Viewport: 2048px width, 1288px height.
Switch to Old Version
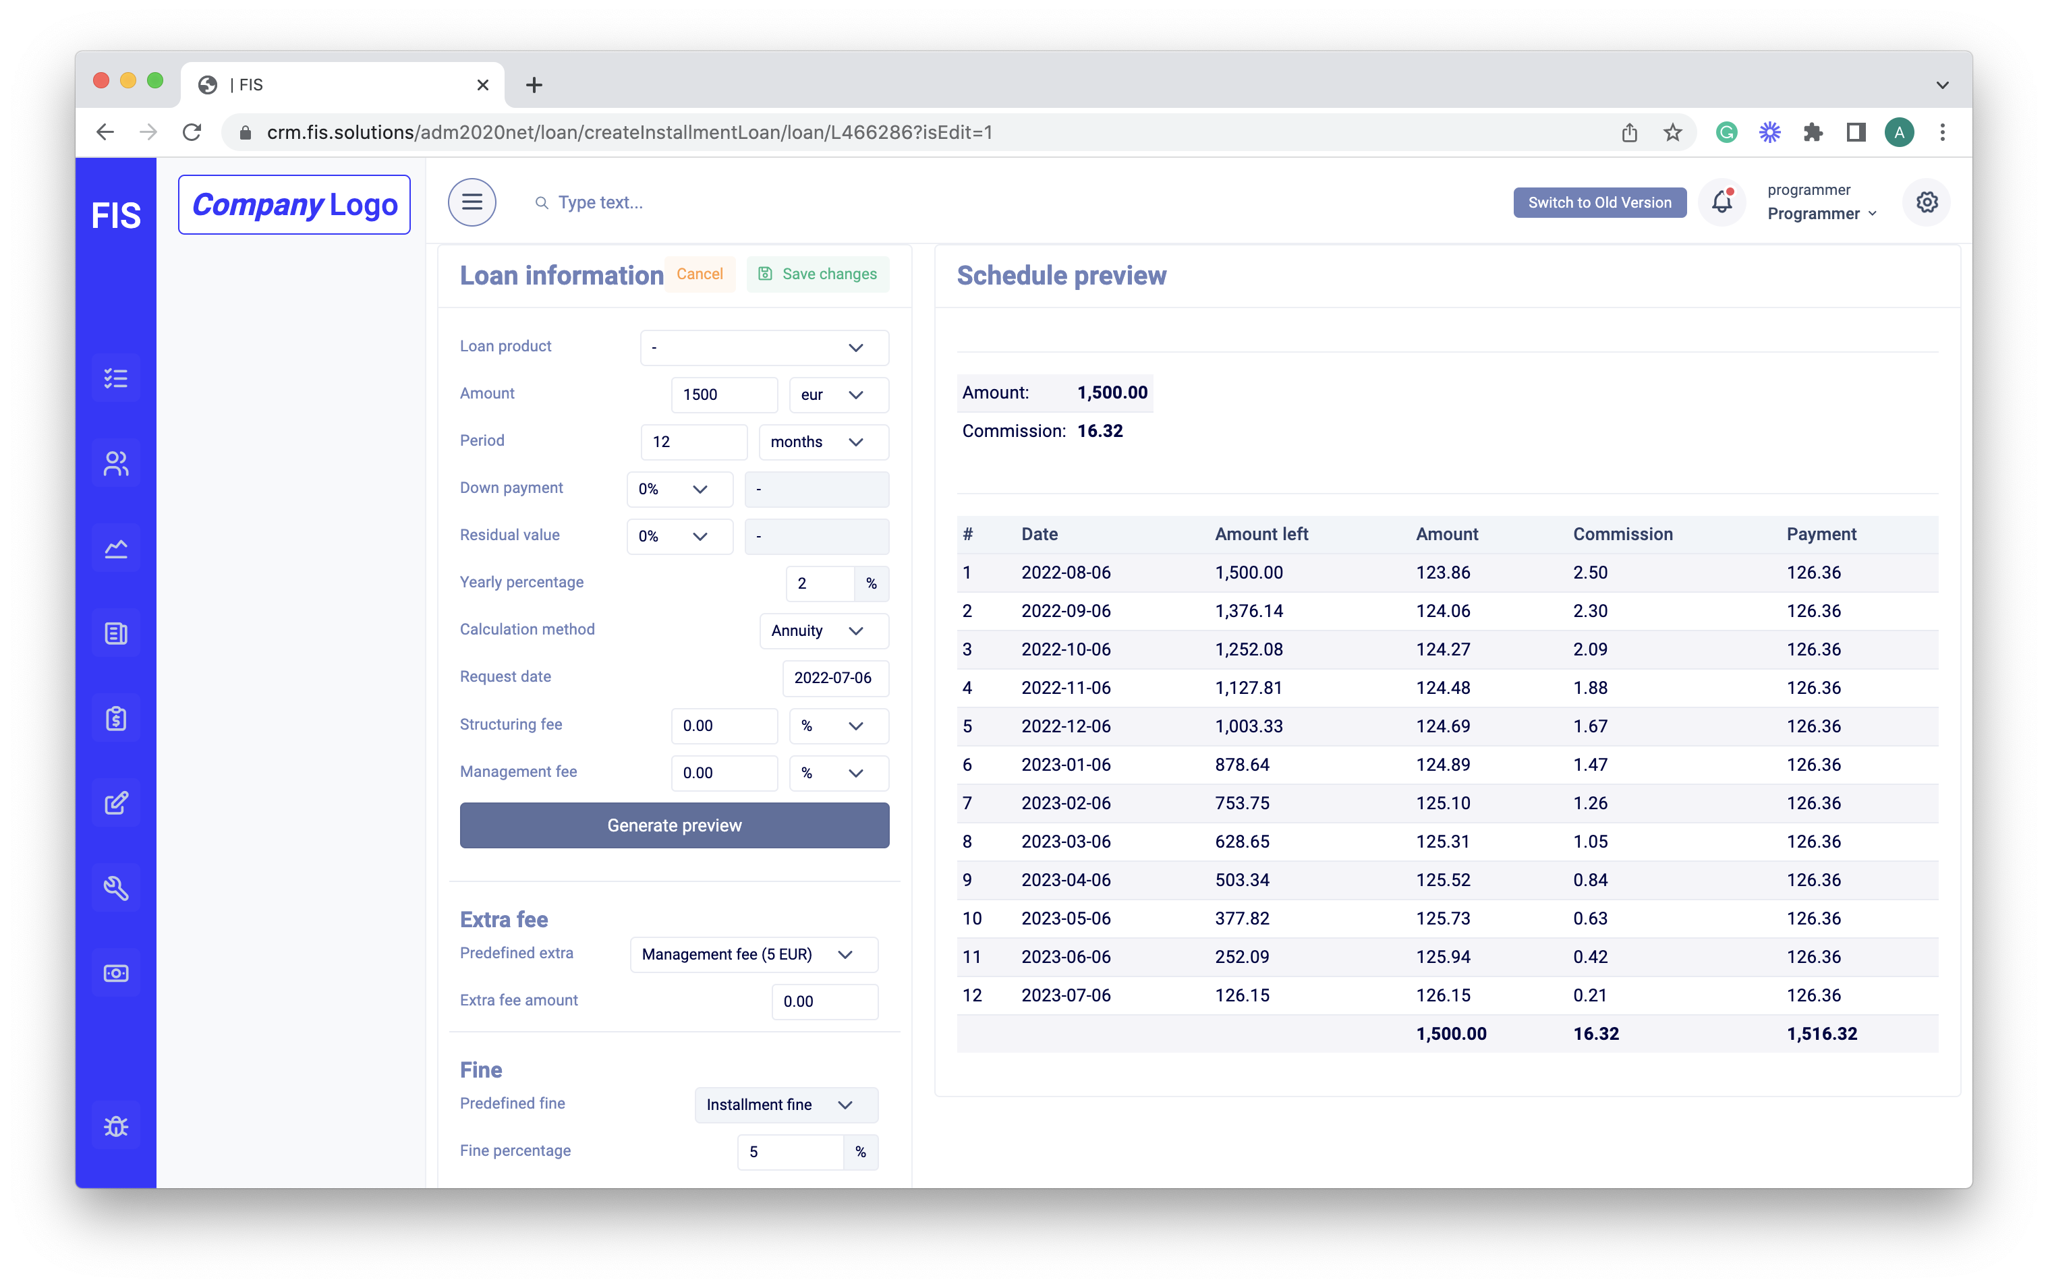tap(1599, 202)
